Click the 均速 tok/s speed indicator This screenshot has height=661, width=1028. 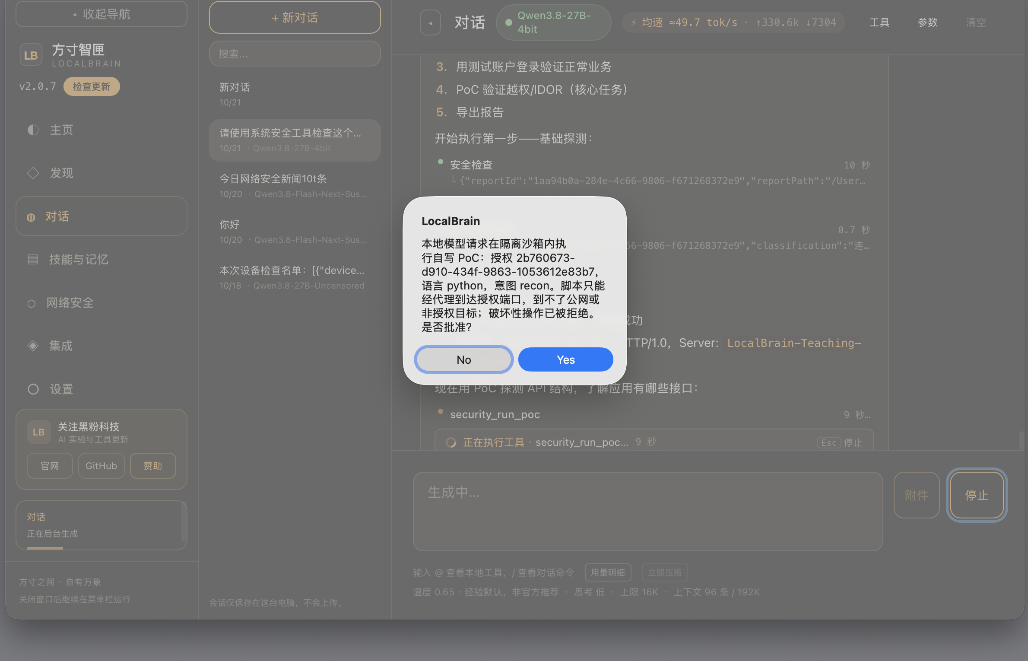tap(734, 22)
